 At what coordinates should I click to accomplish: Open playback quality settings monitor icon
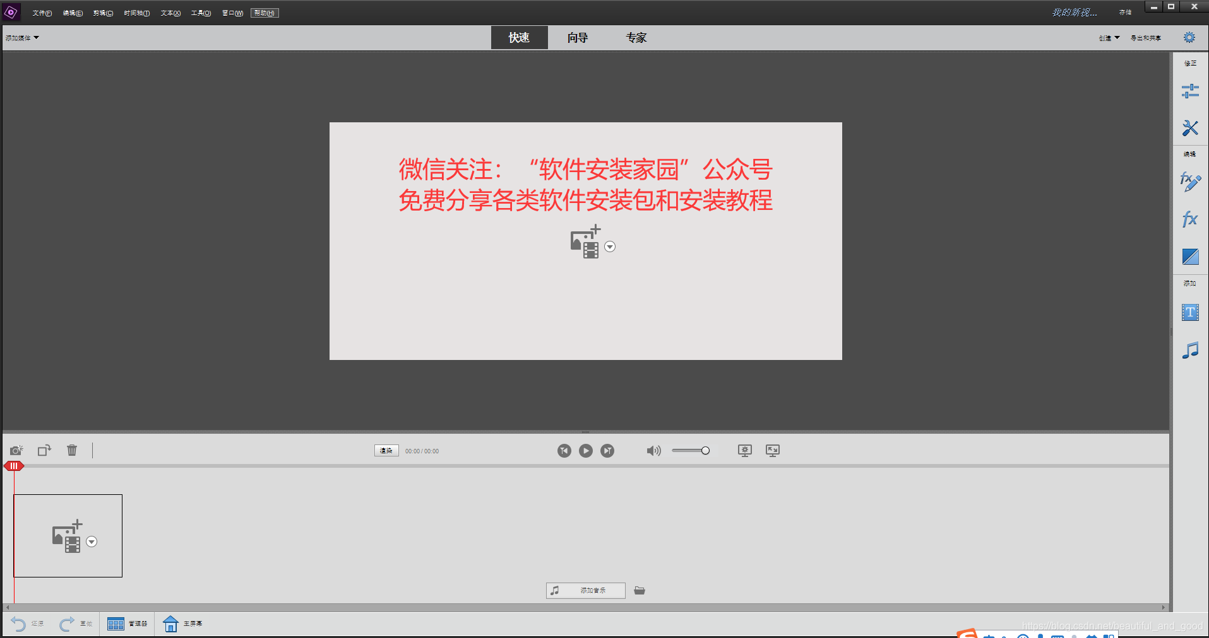[745, 450]
